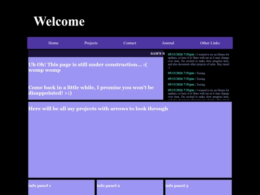Viewport: 260px width, 195px height.
Task: Click the 'Come back in a little while' text
Action: click(91, 90)
